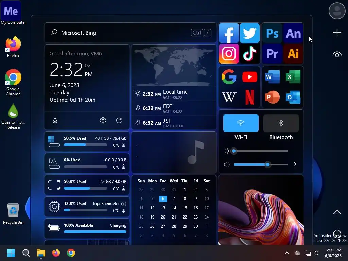Image resolution: width=348 pixels, height=261 pixels.
Task: Open Firefox from the taskbar
Action: pos(56,253)
